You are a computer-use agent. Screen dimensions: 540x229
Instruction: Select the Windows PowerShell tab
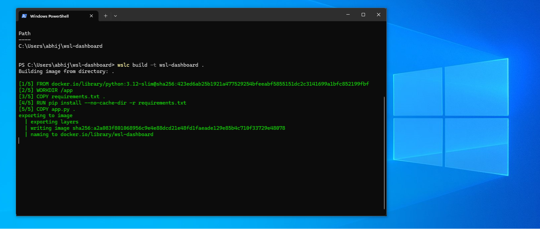[x=58, y=16]
